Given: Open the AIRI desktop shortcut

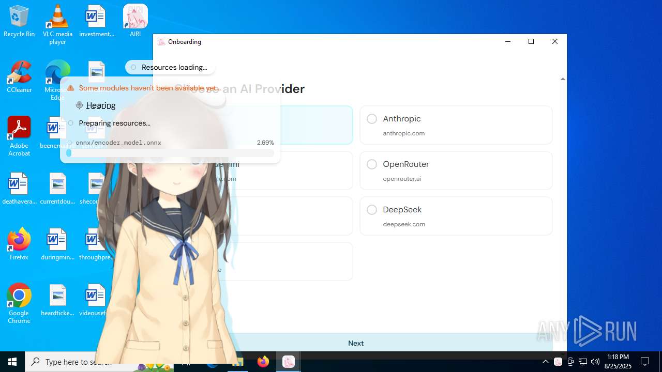Looking at the screenshot, I should pos(136,22).
